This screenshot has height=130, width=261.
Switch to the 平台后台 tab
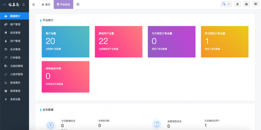pyautogui.click(x=64, y=4)
